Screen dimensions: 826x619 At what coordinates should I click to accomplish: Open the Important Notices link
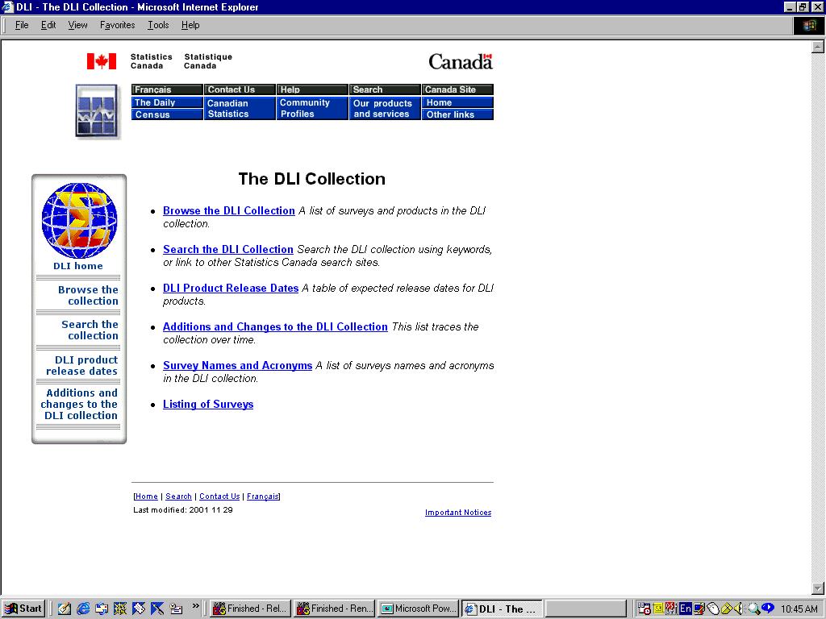[458, 512]
